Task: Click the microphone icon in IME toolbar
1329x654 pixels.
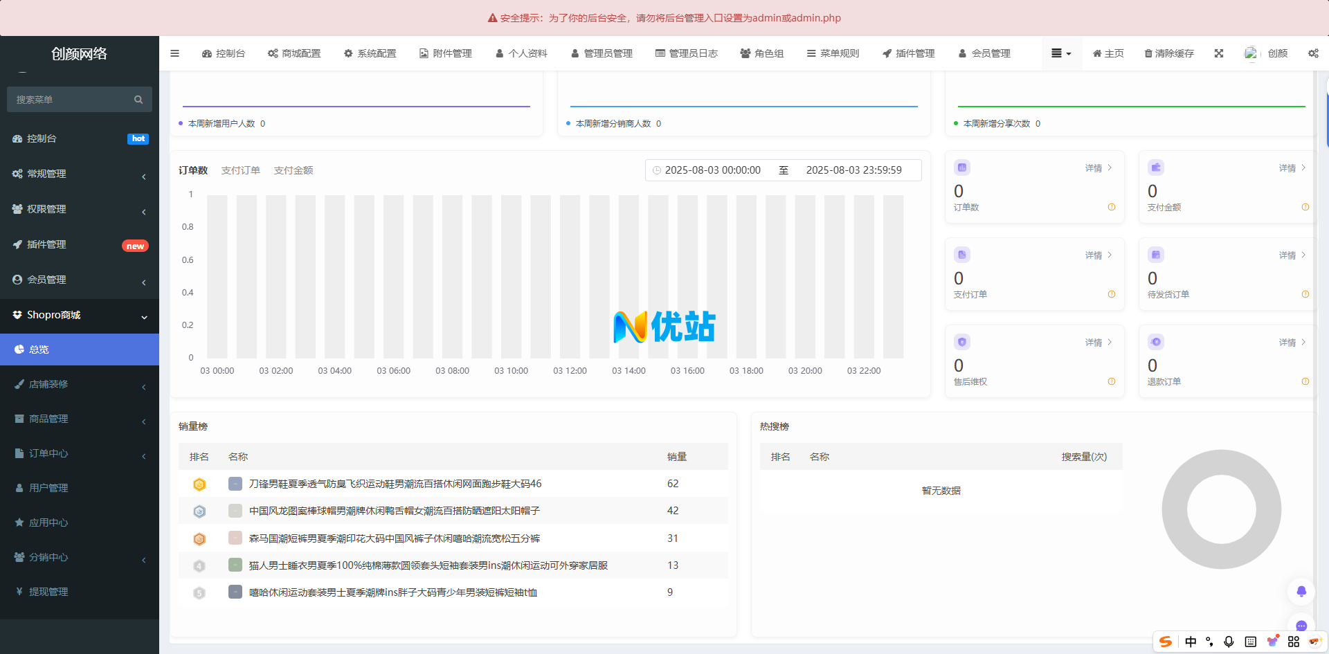Action: tap(1229, 642)
